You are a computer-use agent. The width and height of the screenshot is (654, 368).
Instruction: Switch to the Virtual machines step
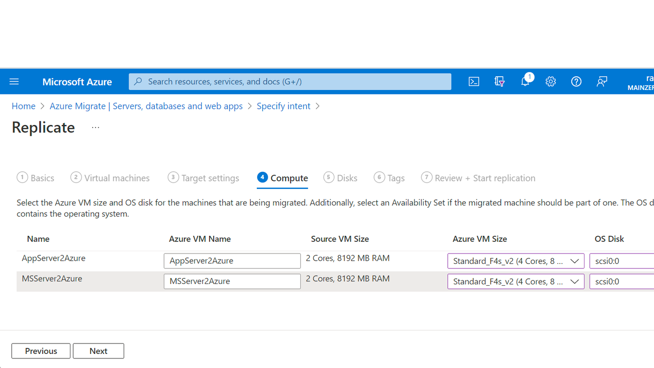110,178
